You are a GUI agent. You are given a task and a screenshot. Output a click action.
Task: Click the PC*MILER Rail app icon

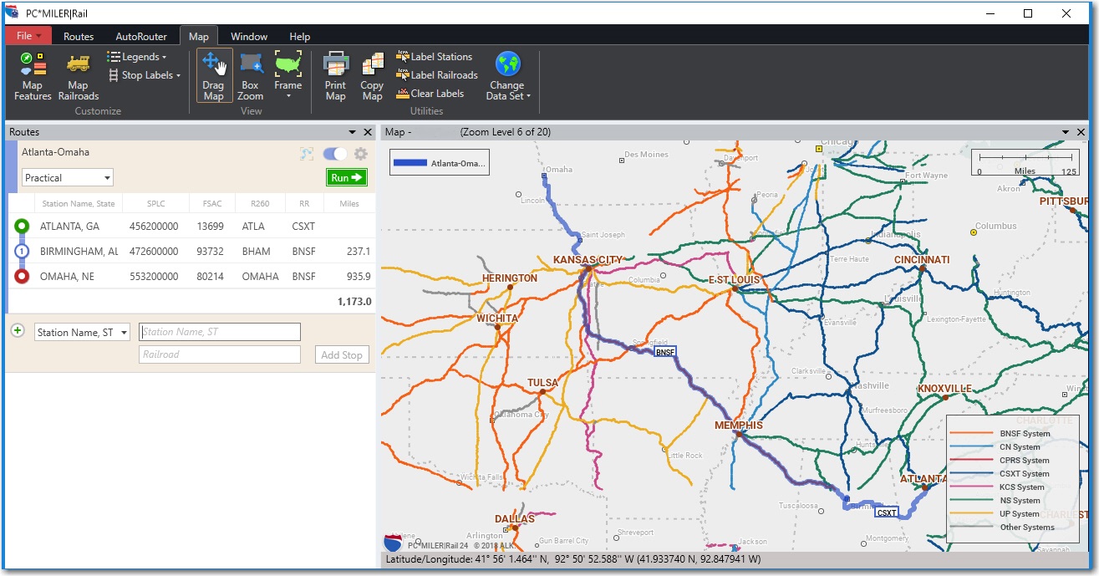[x=12, y=13]
